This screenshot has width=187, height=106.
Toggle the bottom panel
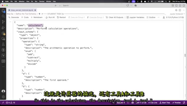pyautogui.click(x=180, y=6)
